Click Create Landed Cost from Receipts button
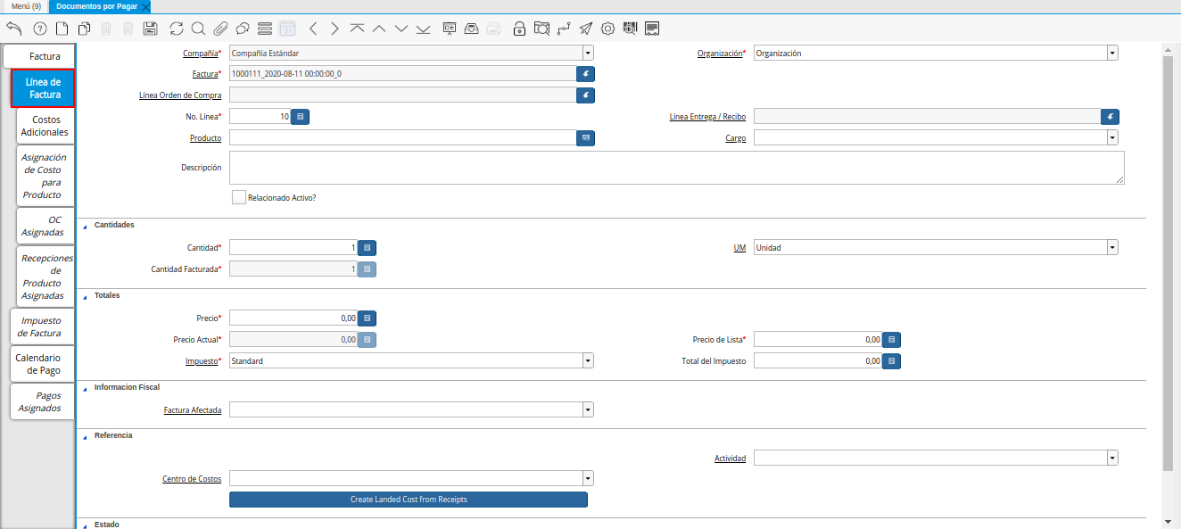This screenshot has width=1181, height=529. [x=409, y=500]
